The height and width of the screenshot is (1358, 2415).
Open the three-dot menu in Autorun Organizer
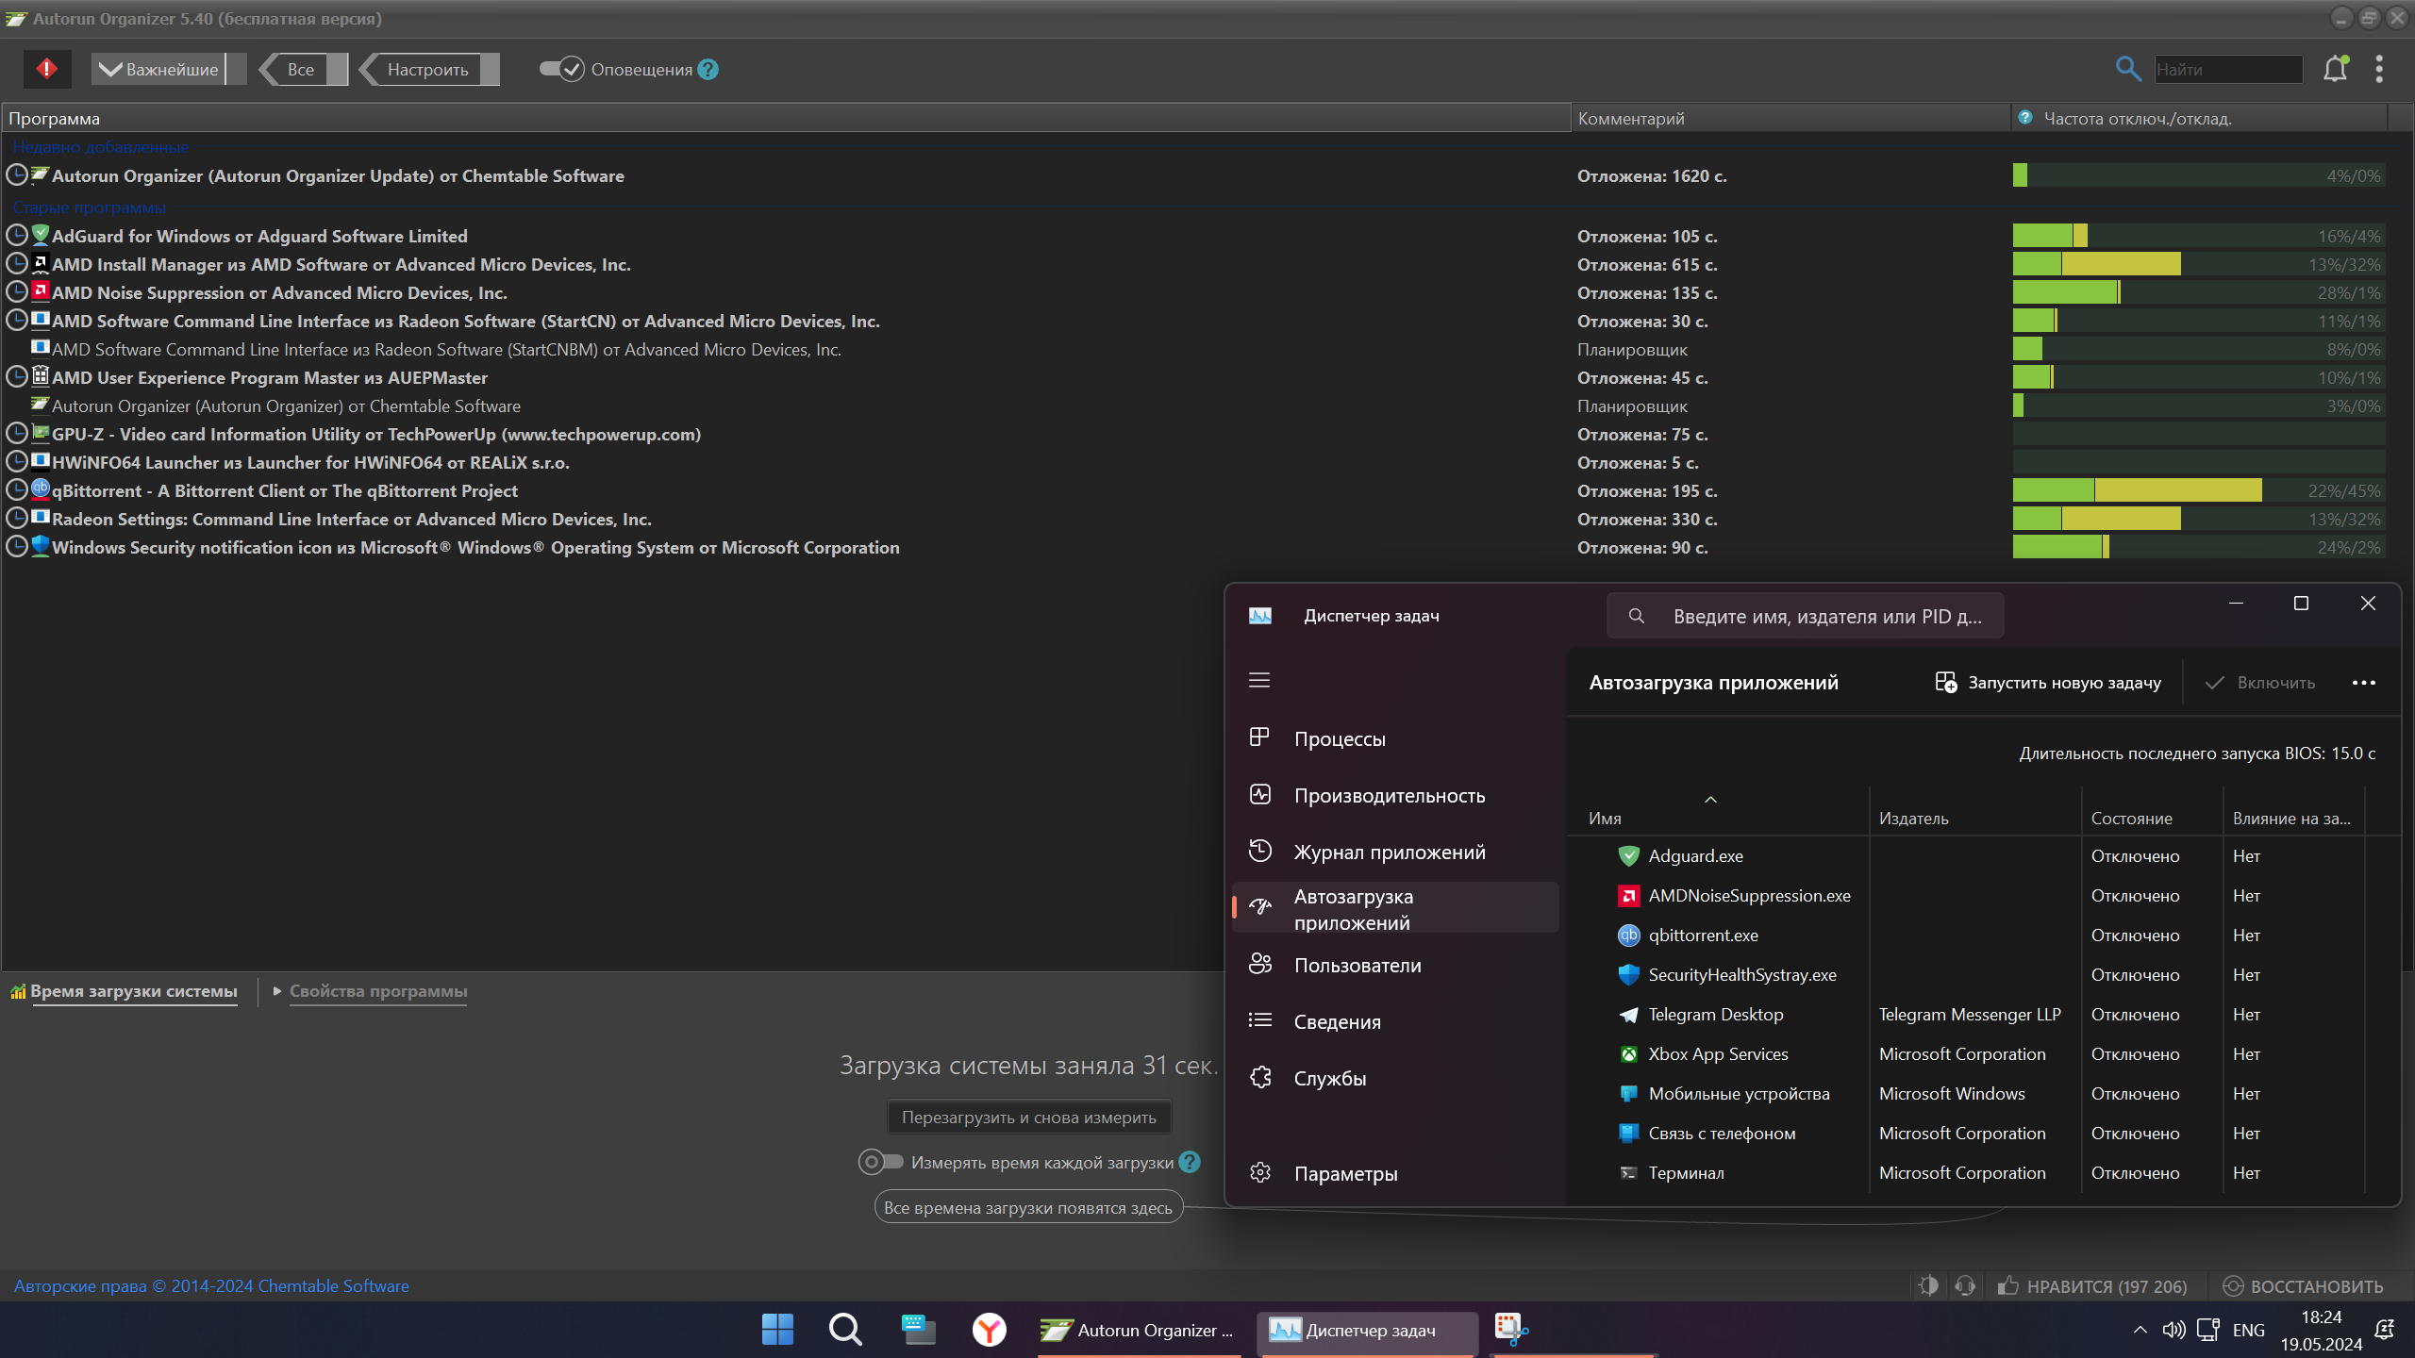2379,69
